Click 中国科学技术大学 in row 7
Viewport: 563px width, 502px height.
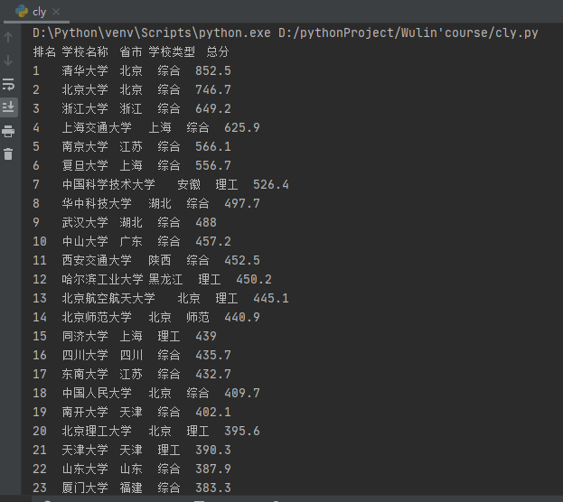coord(108,184)
